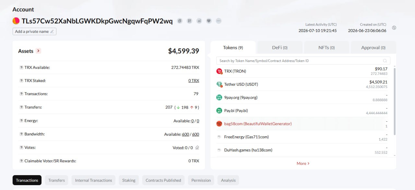Click the USDT balance 4,512.350075
This screenshot has width=415, height=190.
coord(376,87)
